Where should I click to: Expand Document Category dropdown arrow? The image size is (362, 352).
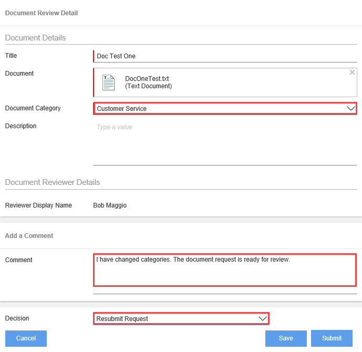[351, 108]
